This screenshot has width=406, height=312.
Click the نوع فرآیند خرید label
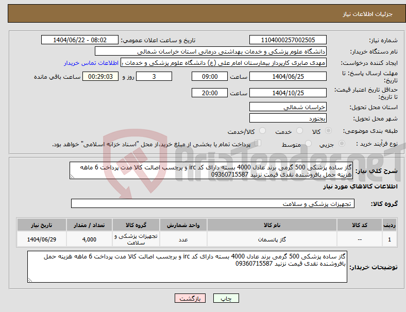pyautogui.click(x=377, y=144)
